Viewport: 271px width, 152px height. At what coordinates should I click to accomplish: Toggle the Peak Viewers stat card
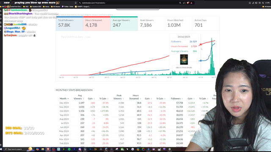[x=151, y=24]
